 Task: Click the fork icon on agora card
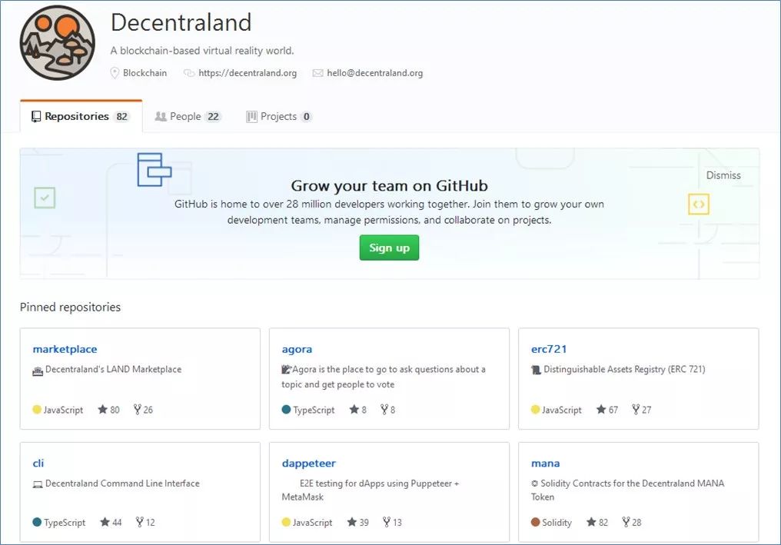pyautogui.click(x=384, y=410)
